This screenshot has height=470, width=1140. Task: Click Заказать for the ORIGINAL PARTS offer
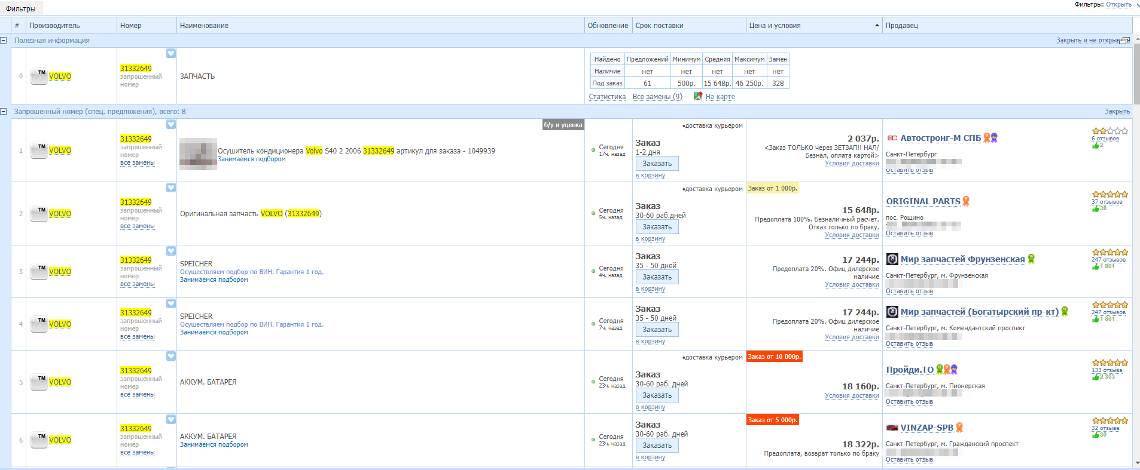coord(657,227)
